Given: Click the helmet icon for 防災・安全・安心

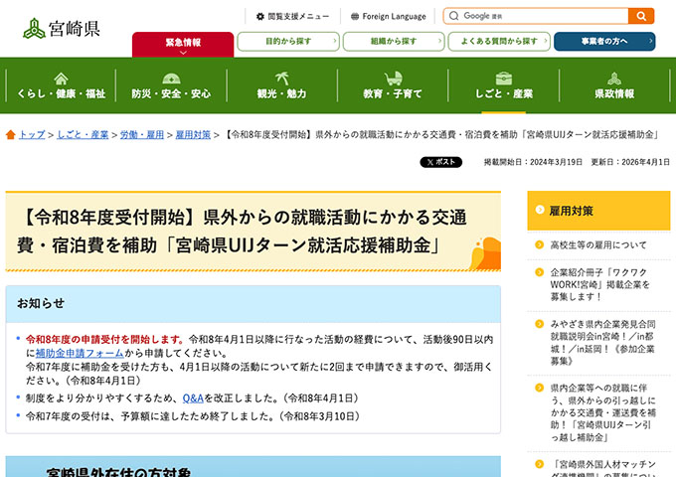Looking at the screenshot, I should [171, 79].
